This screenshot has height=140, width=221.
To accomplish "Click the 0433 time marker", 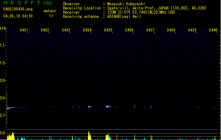I will pos(66,30).
